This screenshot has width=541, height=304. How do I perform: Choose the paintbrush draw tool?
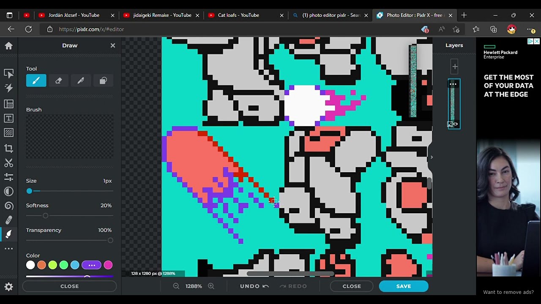[36, 80]
